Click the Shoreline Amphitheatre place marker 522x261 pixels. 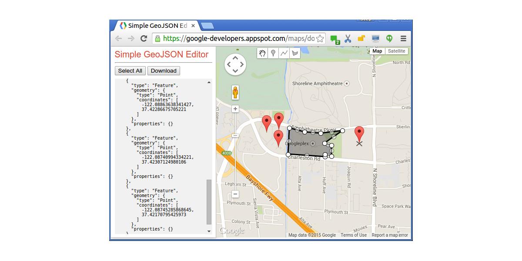click(x=347, y=84)
